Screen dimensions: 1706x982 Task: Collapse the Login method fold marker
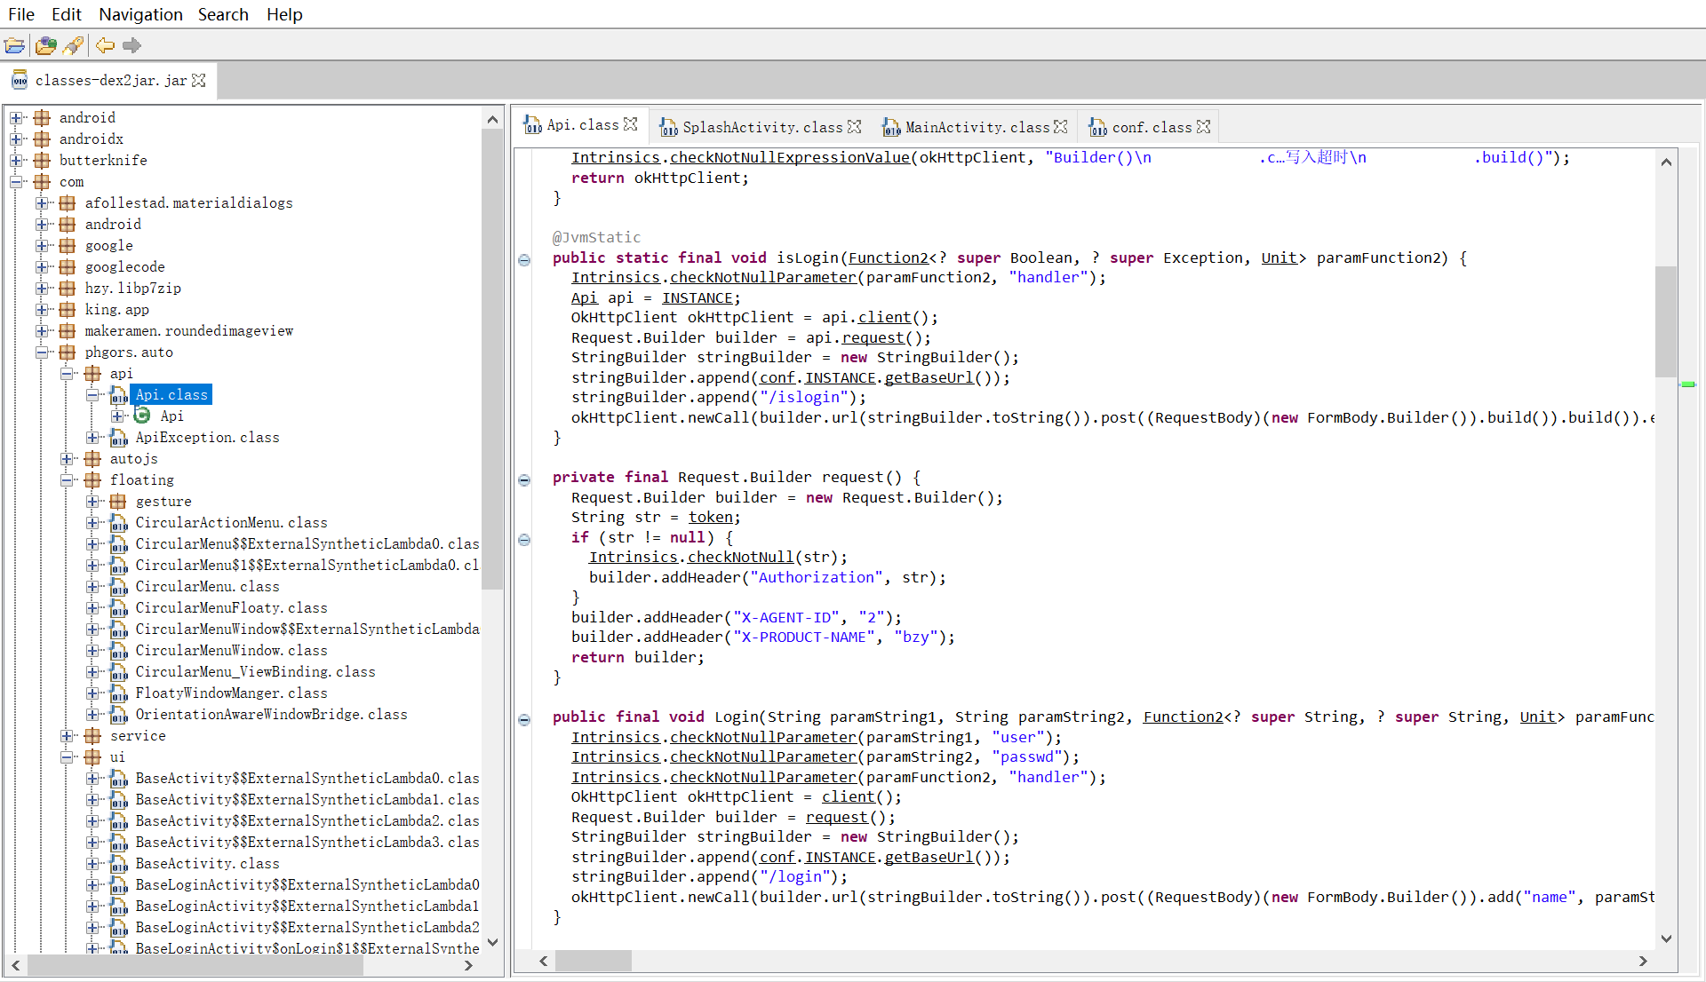(524, 719)
